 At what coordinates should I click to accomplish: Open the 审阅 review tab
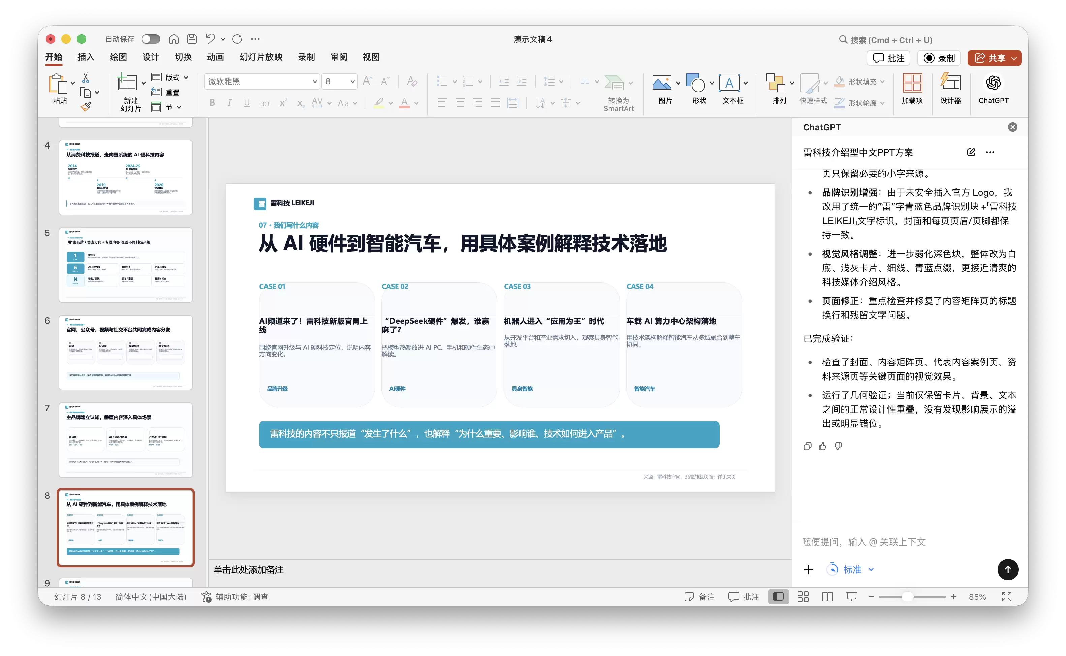coord(339,57)
